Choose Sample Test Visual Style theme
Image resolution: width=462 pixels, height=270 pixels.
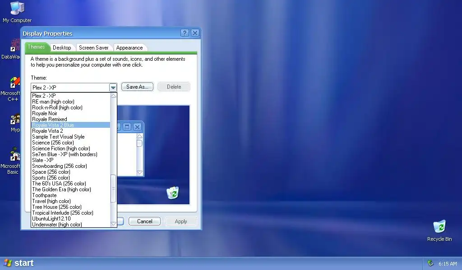click(71, 137)
